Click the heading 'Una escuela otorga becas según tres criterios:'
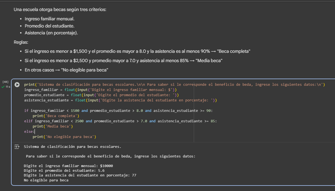This screenshot has height=191, width=335. pyautogui.click(x=60, y=9)
